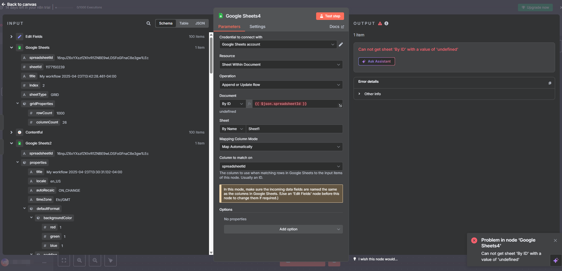
Task: Click the output error warning triangle
Action: [380, 23]
